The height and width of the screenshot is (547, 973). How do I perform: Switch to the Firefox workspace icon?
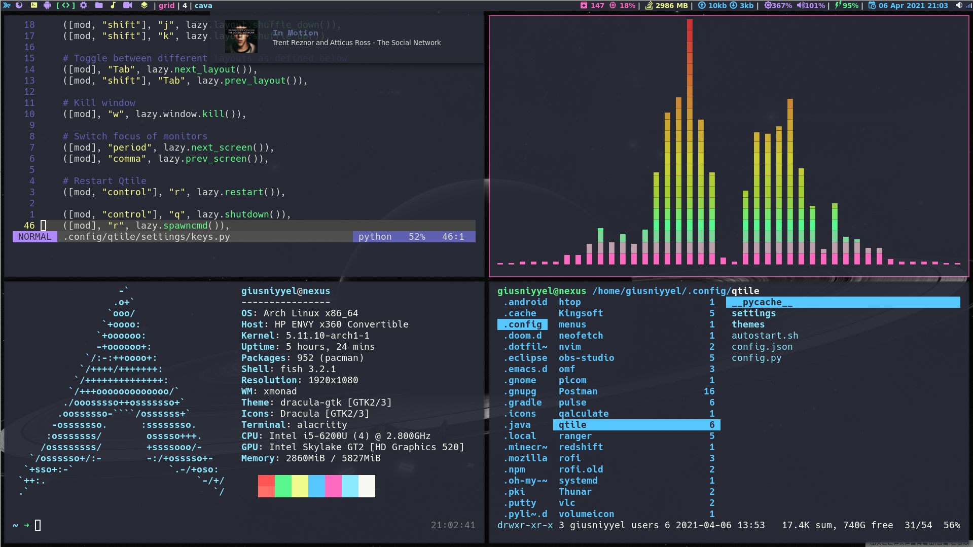click(19, 6)
